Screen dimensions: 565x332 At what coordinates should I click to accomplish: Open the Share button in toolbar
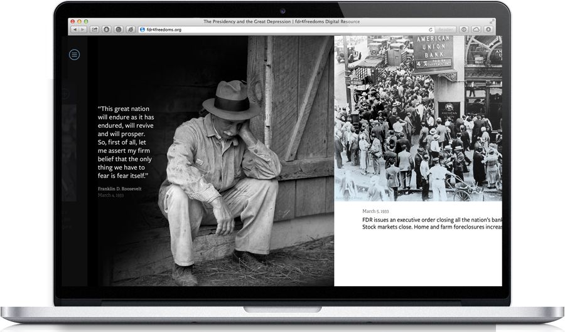[x=94, y=29]
